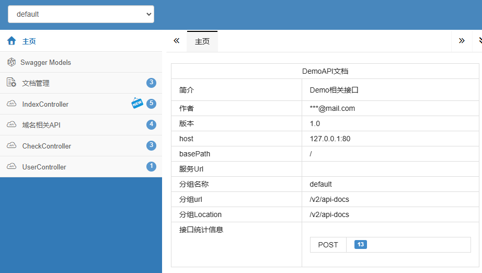The height and width of the screenshot is (273, 482).
Task: Select 主页 in the sidebar menu
Action: [29, 41]
